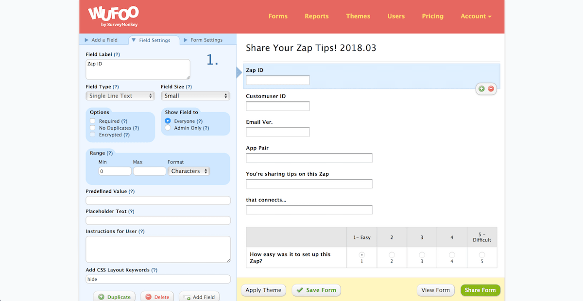Select rating 2 radio in matrix
Screen dimensions: 583x301
coord(392,254)
